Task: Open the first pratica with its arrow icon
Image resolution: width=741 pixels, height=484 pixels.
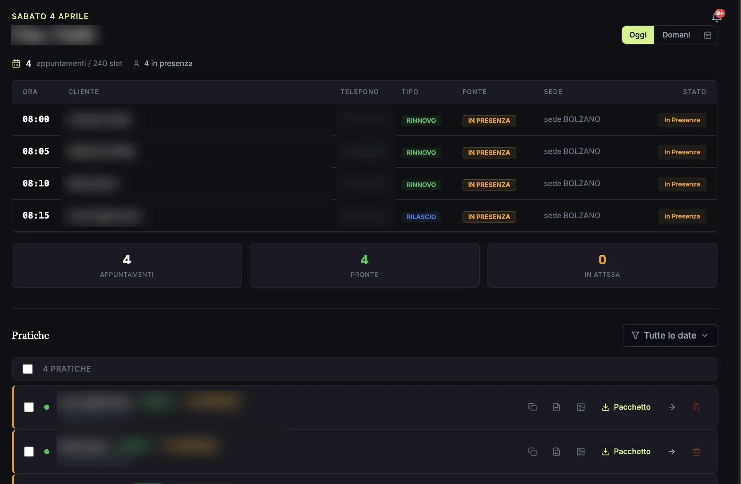Action: point(671,407)
